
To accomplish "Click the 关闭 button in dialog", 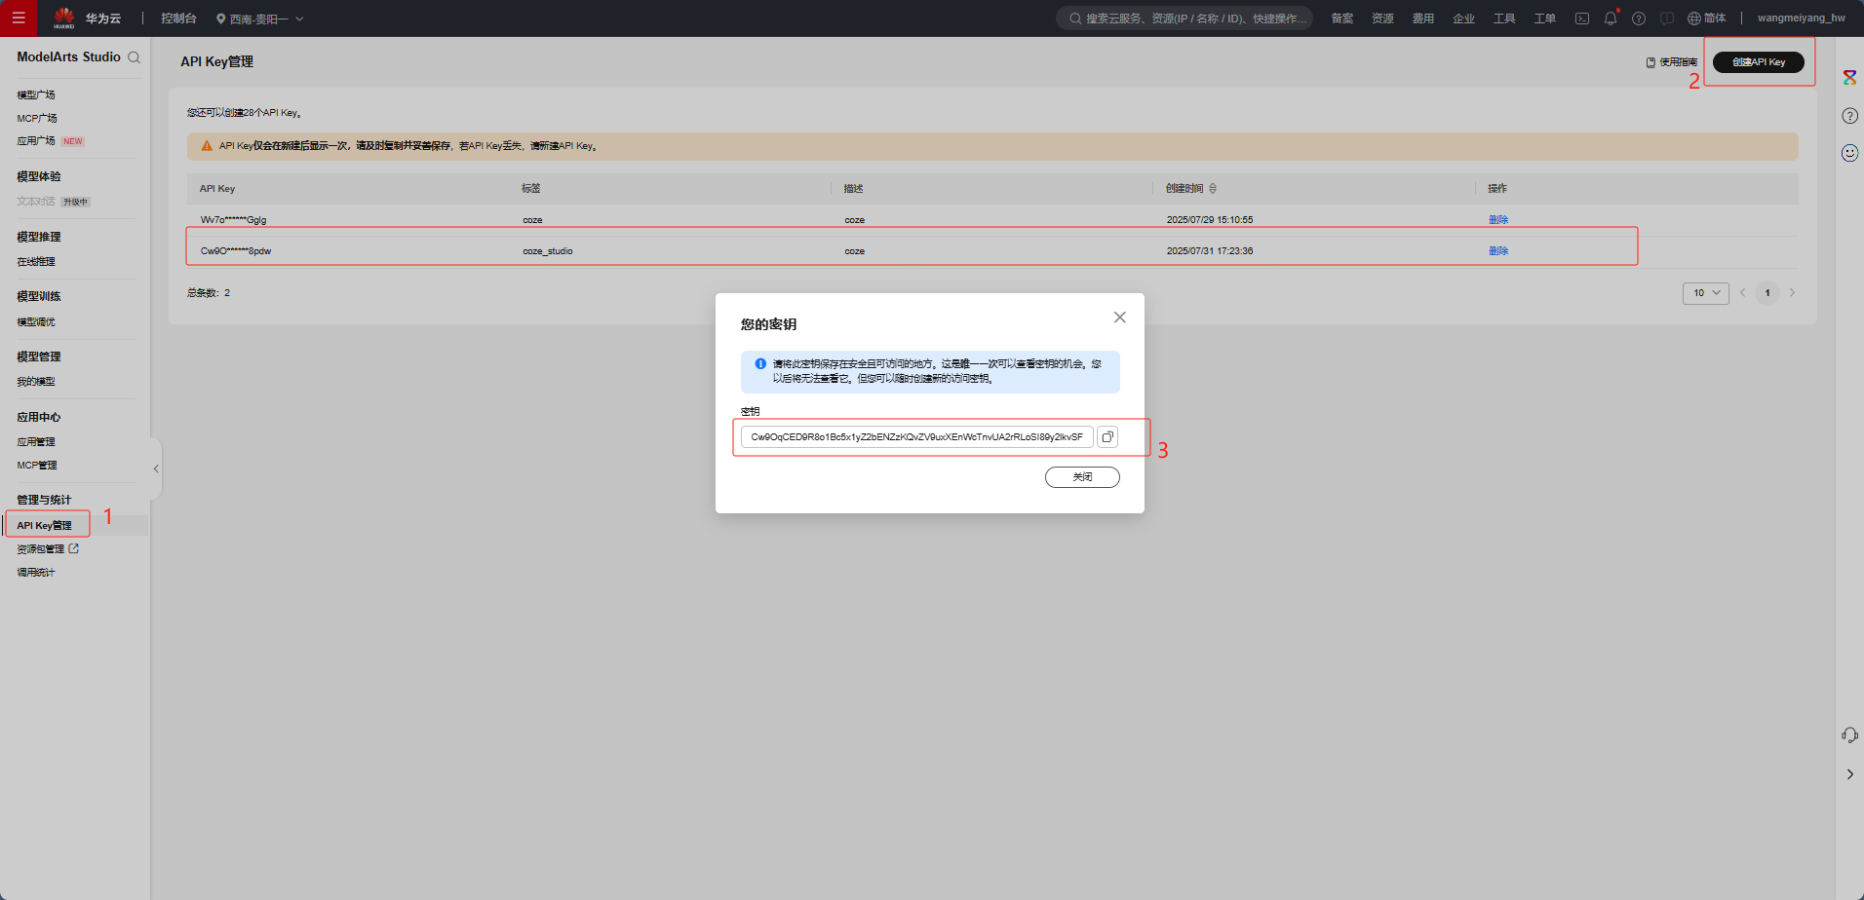I will tap(1082, 477).
